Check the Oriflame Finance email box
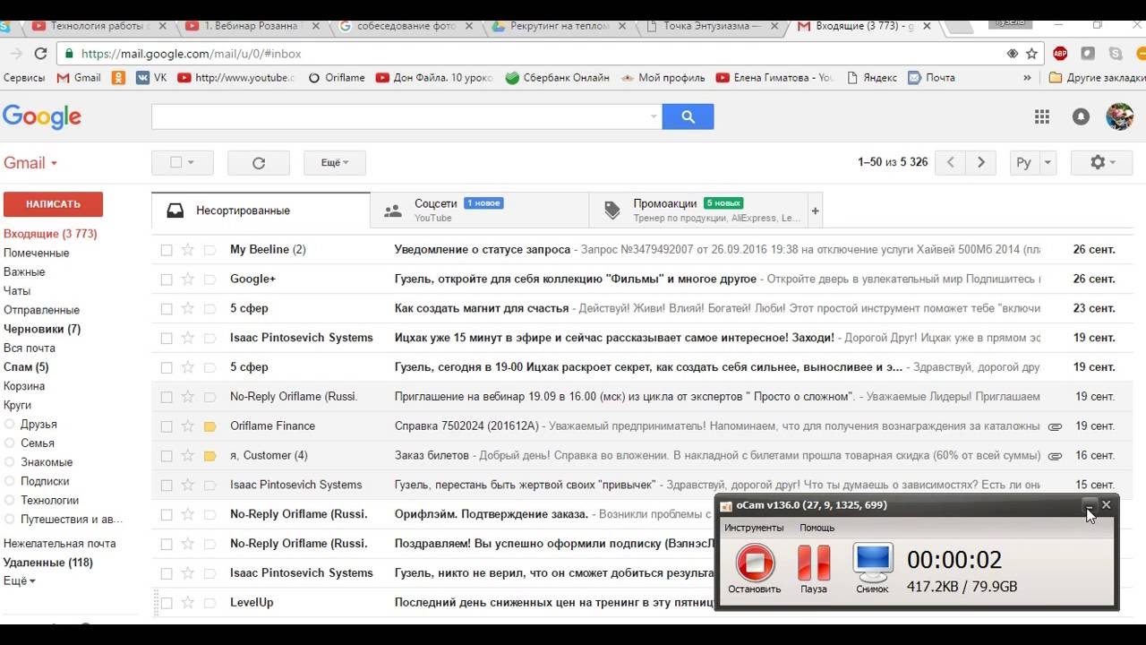The height and width of the screenshot is (645, 1146). [166, 426]
